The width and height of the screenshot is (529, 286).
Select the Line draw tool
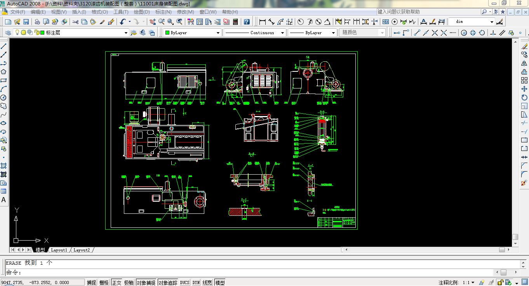3,46
